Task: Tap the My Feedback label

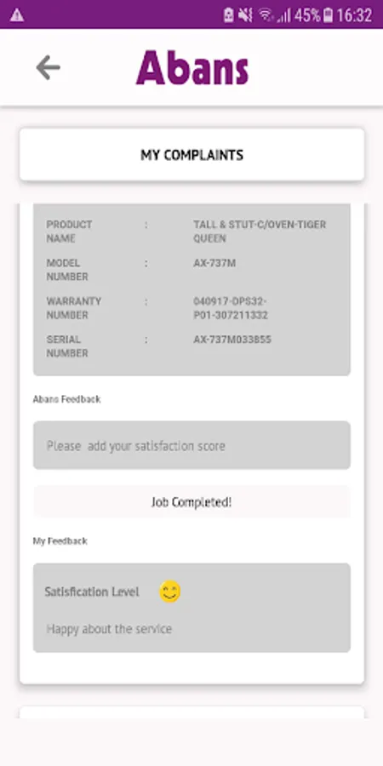Action: click(60, 540)
